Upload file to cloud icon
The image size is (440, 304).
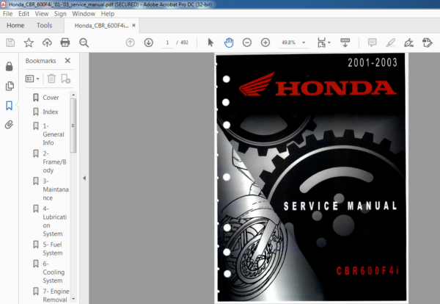[x=47, y=43]
